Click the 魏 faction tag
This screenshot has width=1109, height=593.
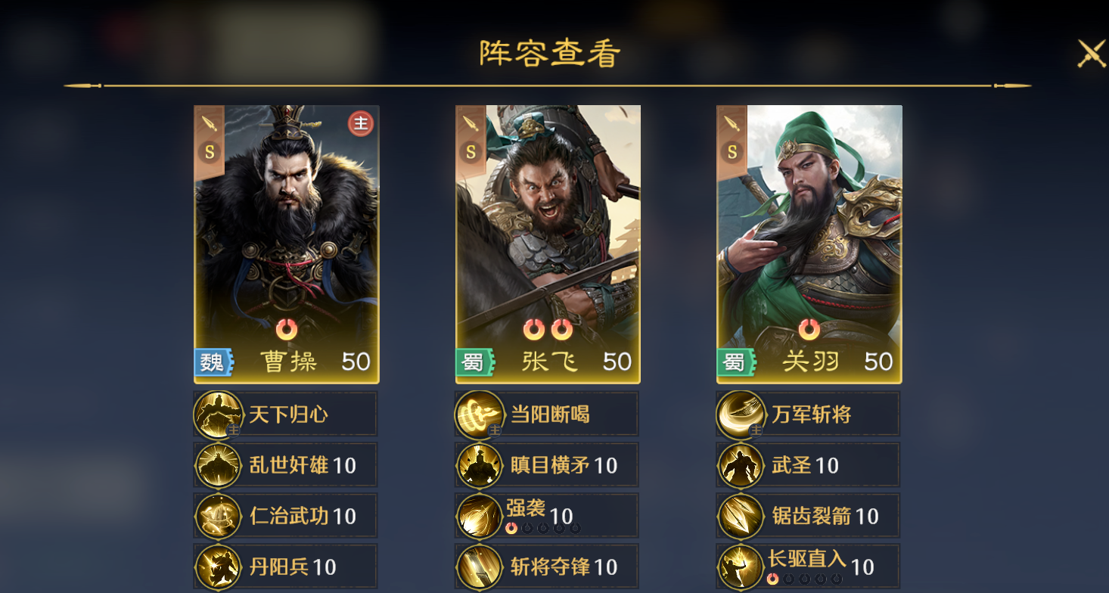(213, 362)
